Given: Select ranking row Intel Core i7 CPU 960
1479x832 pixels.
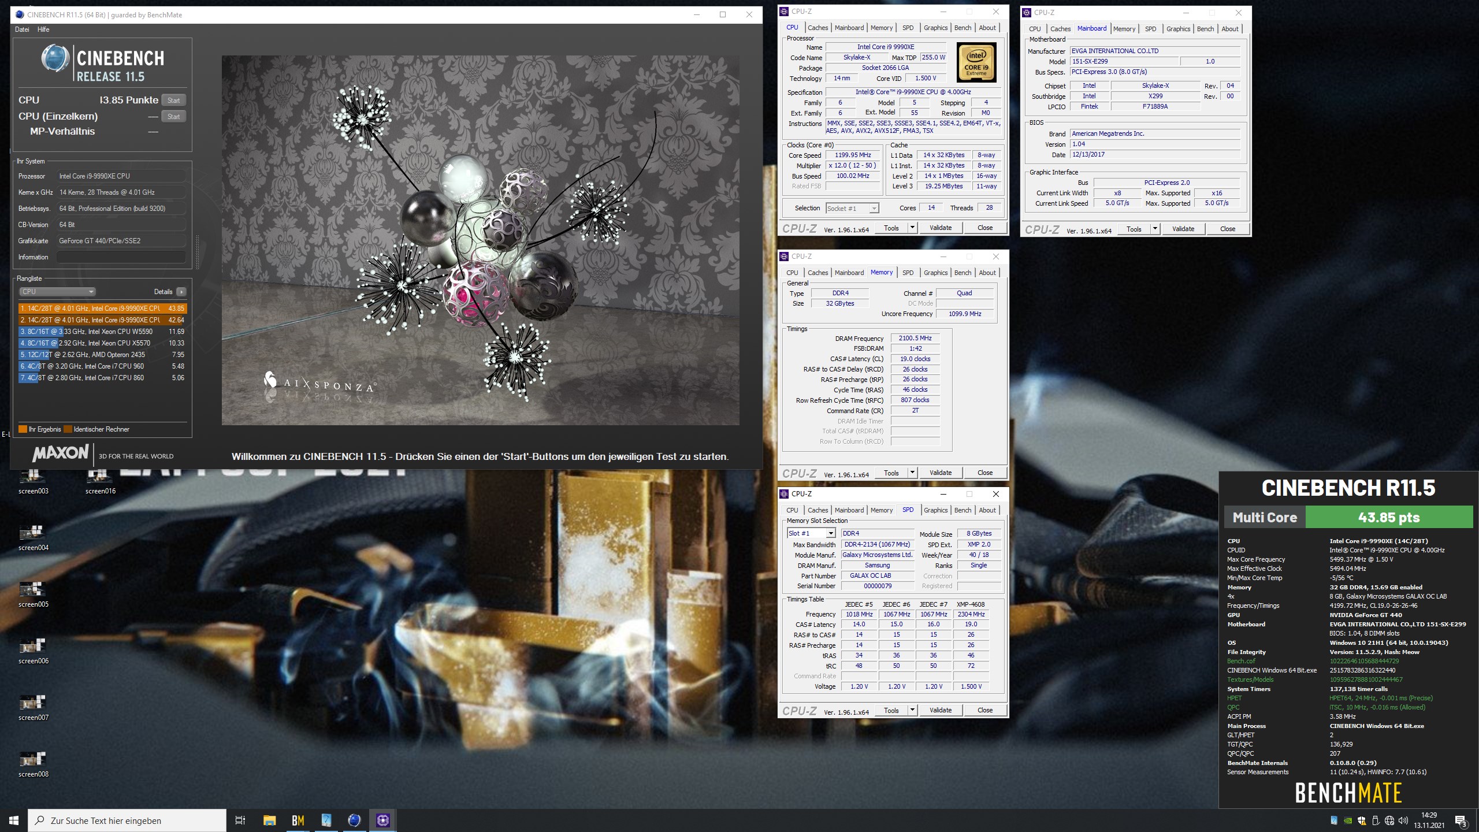Looking at the screenshot, I should (x=103, y=366).
